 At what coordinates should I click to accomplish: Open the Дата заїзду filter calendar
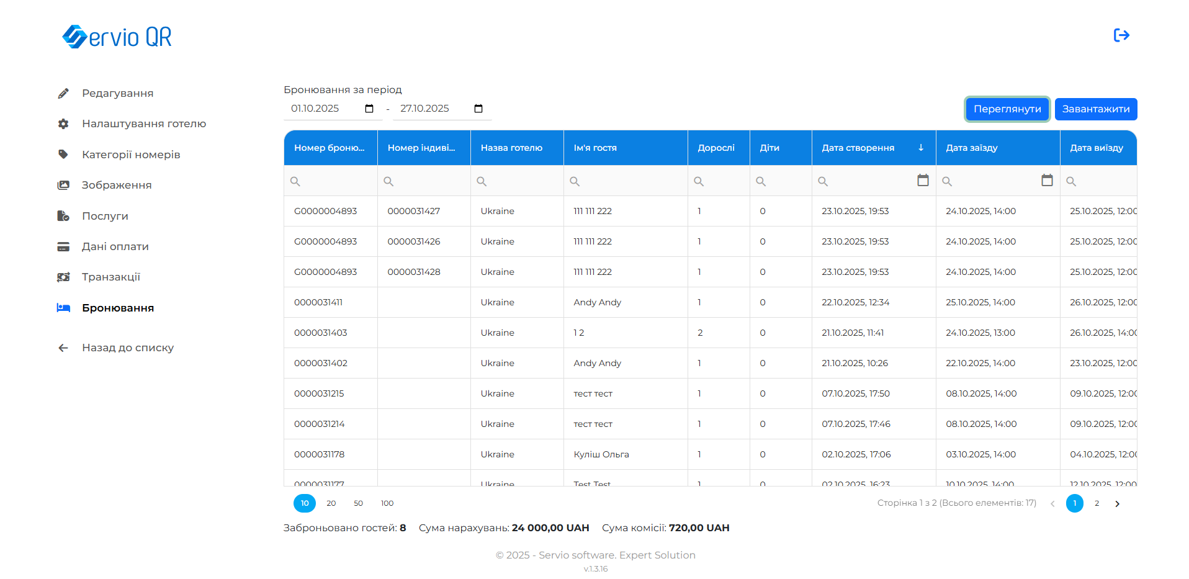[x=1047, y=181]
